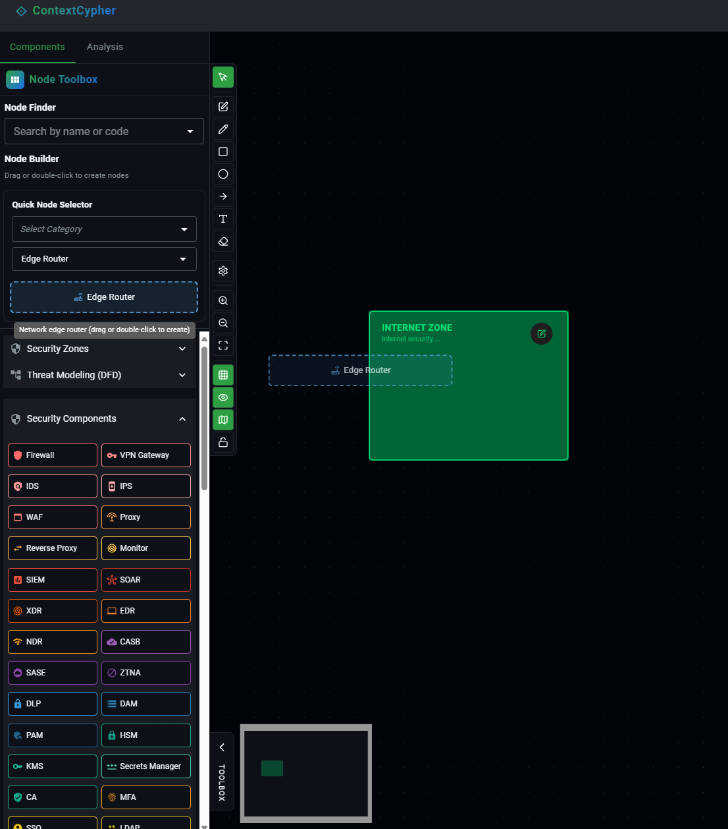
Task: Open the Select Category dropdown
Action: tap(103, 229)
